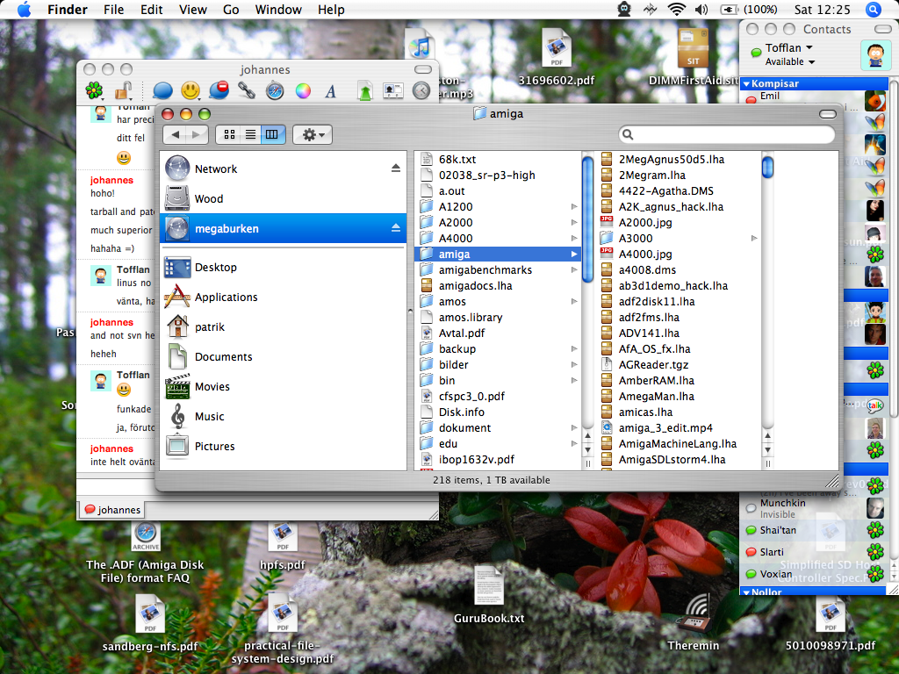Click the padlock icon in johannes chat toolbar
Viewport: 899px width, 674px height.
[x=123, y=90]
